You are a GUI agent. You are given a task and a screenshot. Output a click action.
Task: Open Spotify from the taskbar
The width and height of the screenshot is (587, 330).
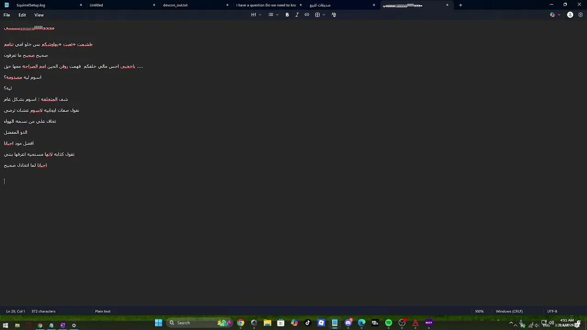pos(388,323)
